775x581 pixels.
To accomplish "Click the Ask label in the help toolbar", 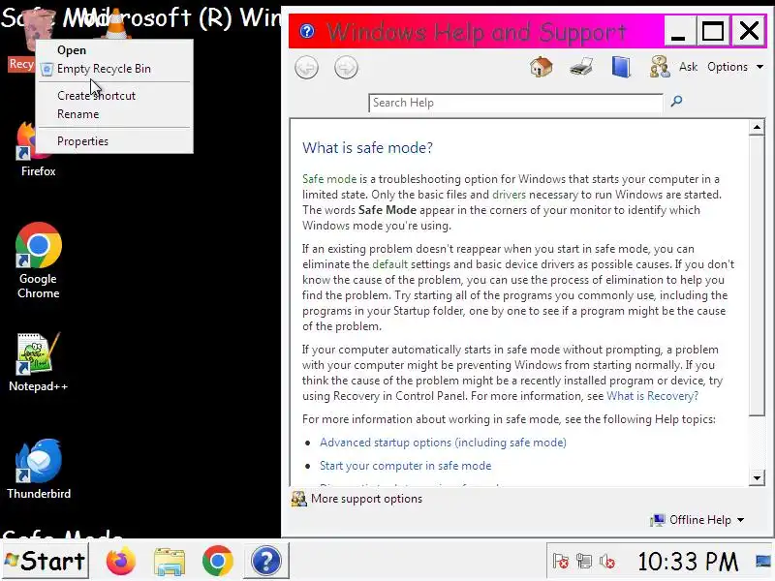I will point(688,67).
